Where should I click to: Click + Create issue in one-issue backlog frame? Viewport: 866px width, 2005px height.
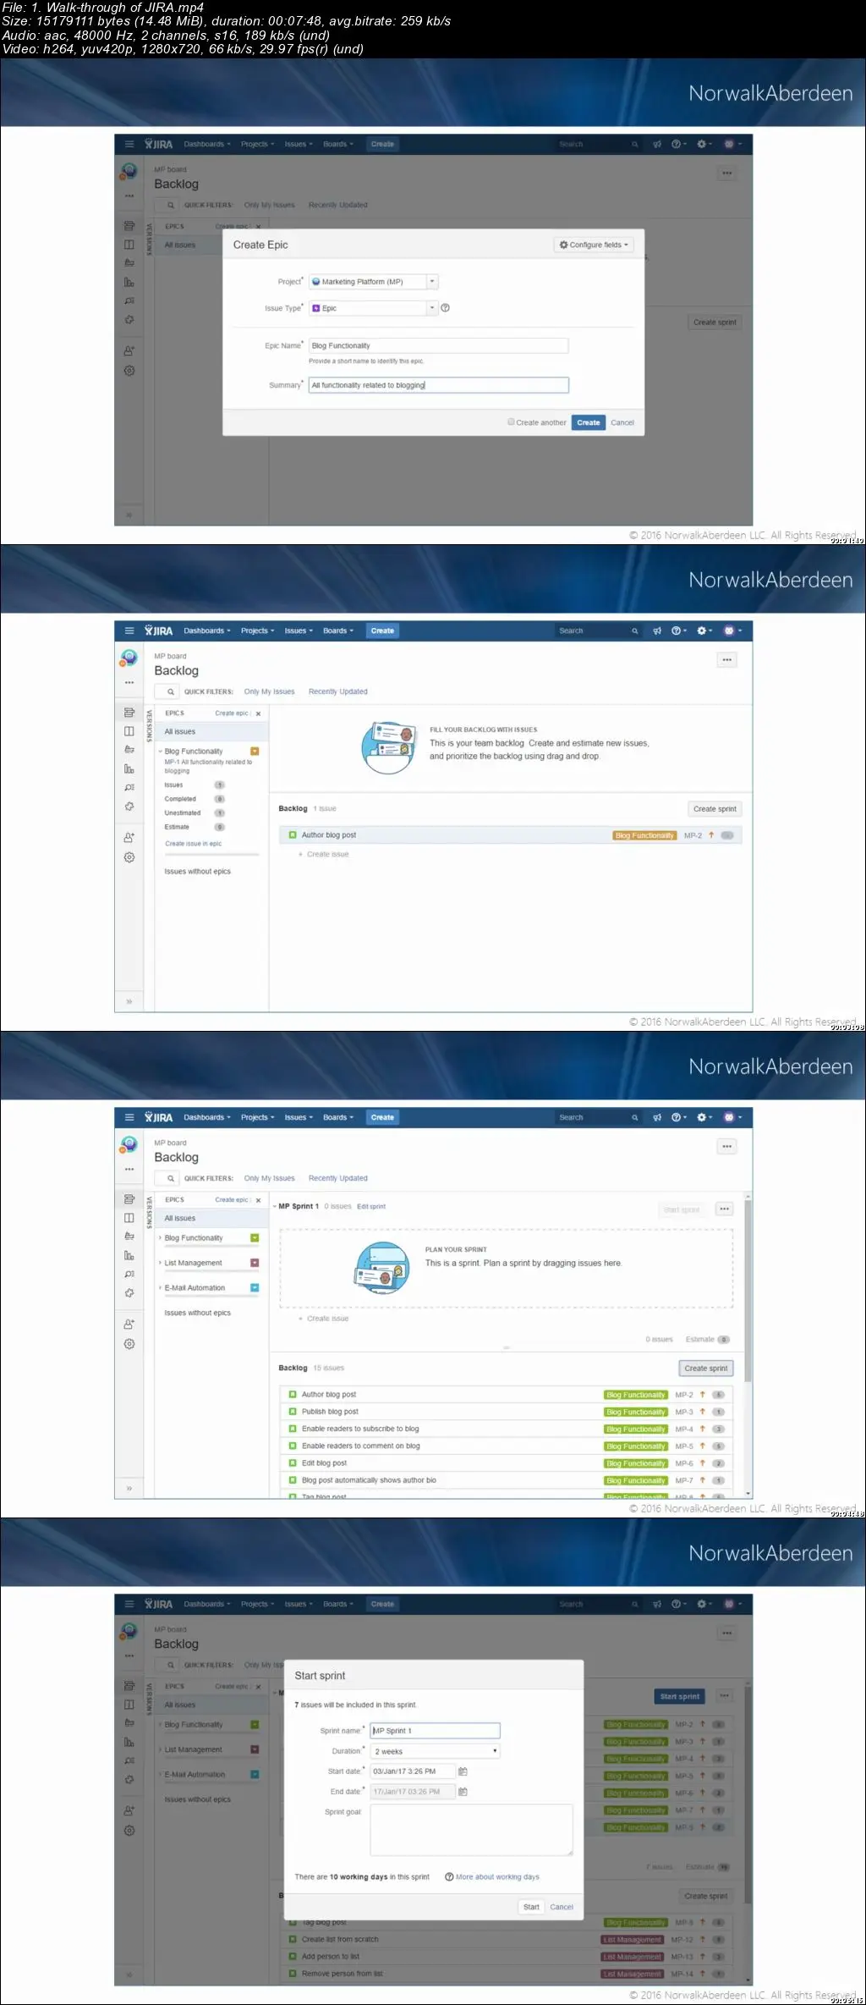324,855
